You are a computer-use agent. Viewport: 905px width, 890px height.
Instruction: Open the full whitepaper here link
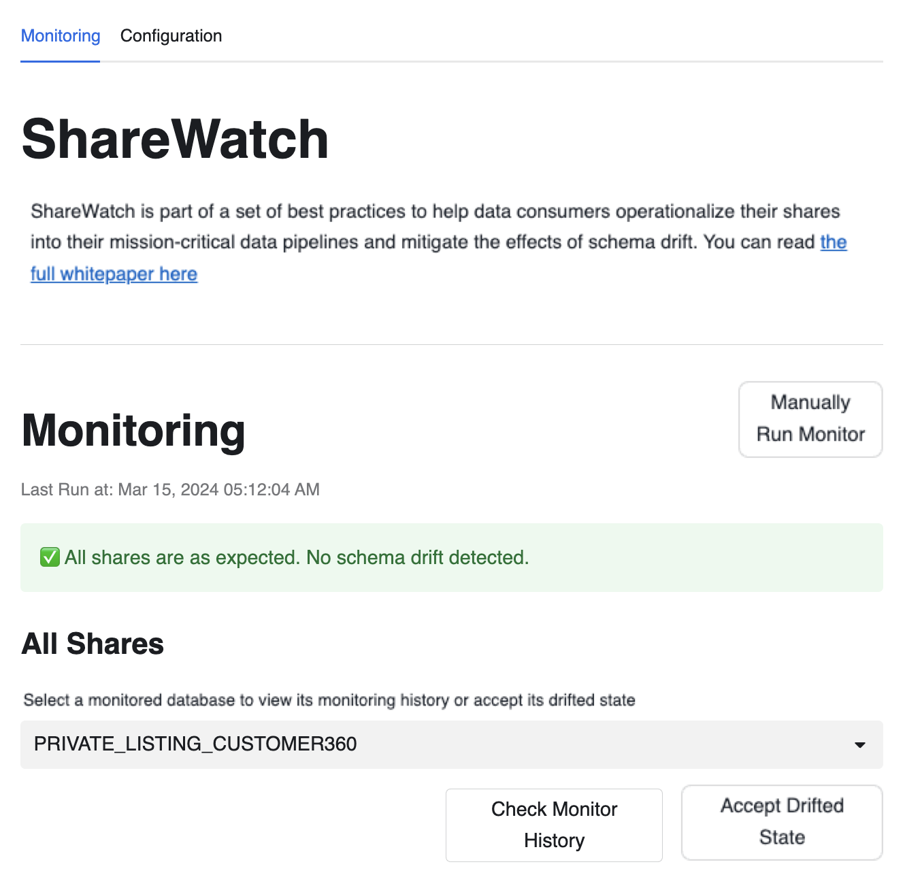(114, 274)
